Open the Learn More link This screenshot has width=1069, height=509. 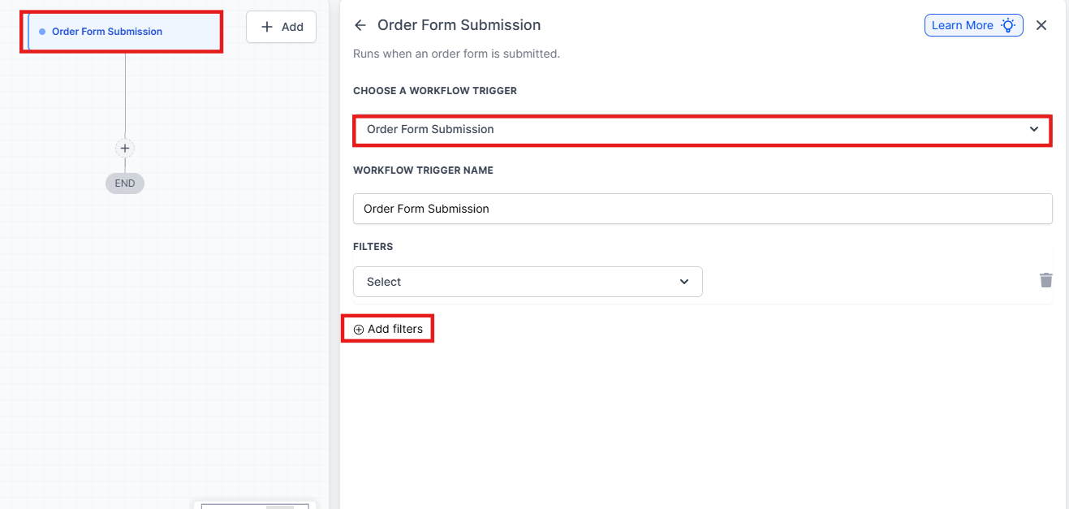click(x=962, y=25)
